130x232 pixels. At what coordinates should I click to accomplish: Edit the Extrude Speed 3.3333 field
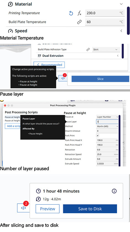(x=107, y=164)
